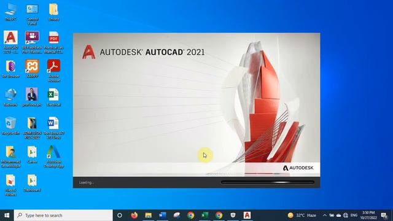
Task: Expand the hidden system tray icons chevron
Action: click(x=325, y=215)
